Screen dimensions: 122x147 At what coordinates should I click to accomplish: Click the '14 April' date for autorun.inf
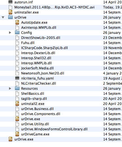pyautogui.click(x=113, y=2)
